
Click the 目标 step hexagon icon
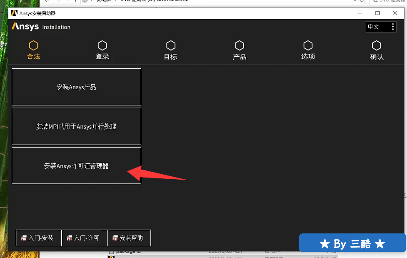pyautogui.click(x=171, y=45)
